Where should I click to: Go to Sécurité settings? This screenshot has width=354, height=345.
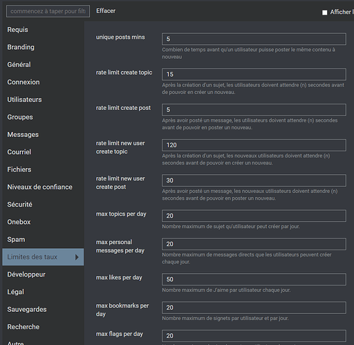(19, 205)
